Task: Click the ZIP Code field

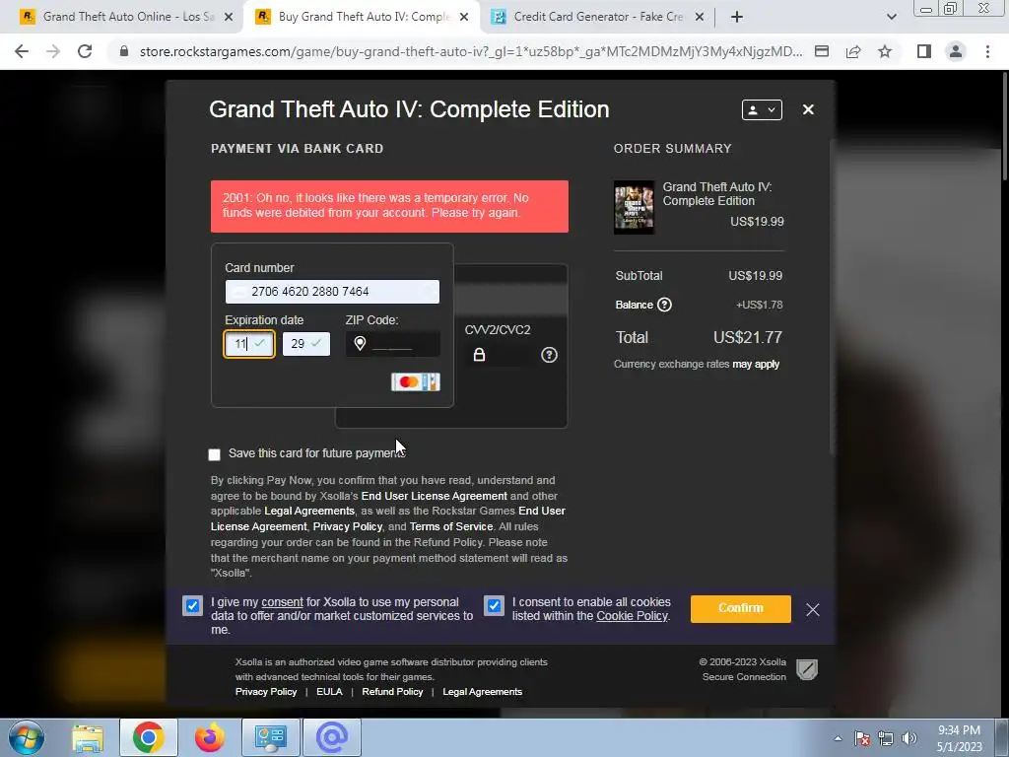Action: 393,344
